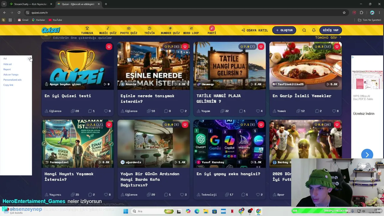Click the 7.9 star rating on beach quiz

[247, 46]
